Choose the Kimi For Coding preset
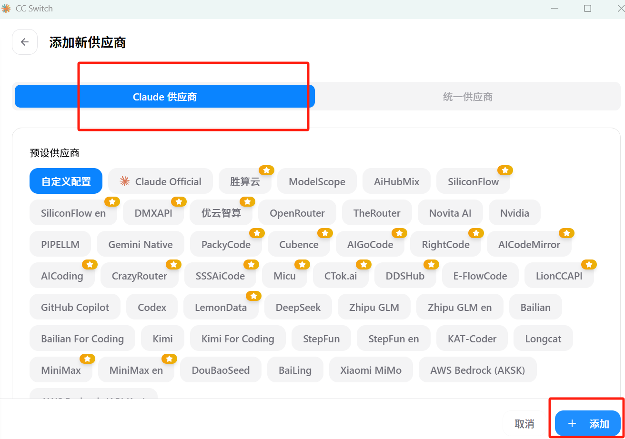The image size is (625, 439). click(238, 339)
